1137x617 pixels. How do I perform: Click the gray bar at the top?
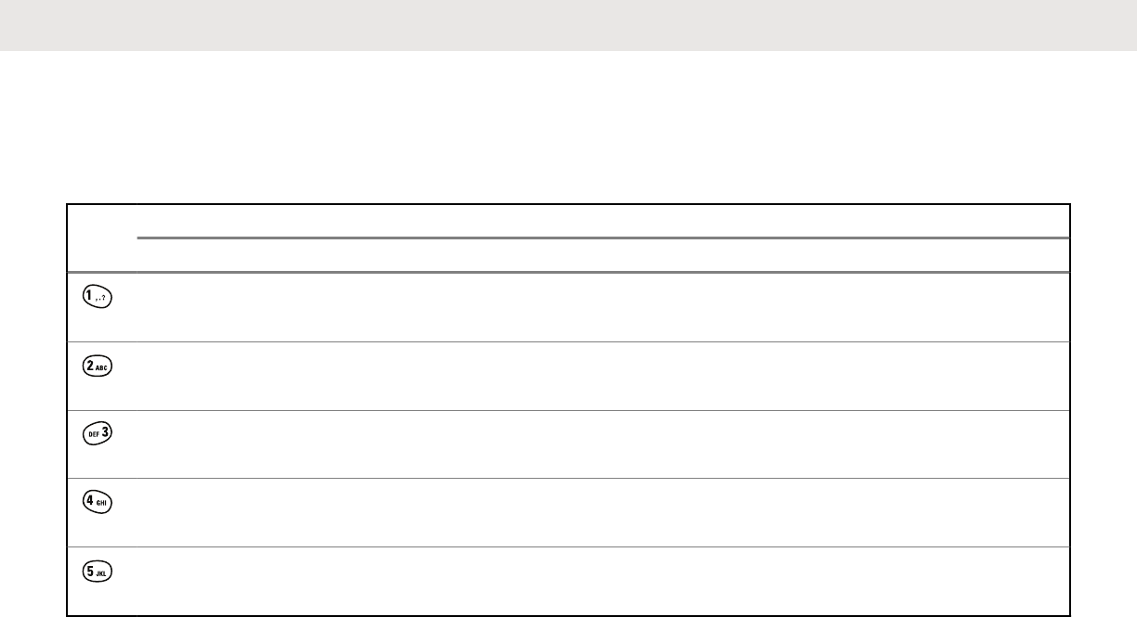568,25
